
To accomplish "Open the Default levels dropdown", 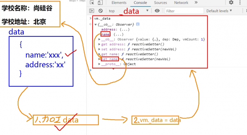I will click(219, 11).
